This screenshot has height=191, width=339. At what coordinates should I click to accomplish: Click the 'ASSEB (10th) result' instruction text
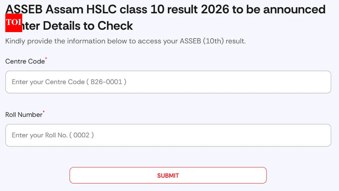pyautogui.click(x=213, y=41)
